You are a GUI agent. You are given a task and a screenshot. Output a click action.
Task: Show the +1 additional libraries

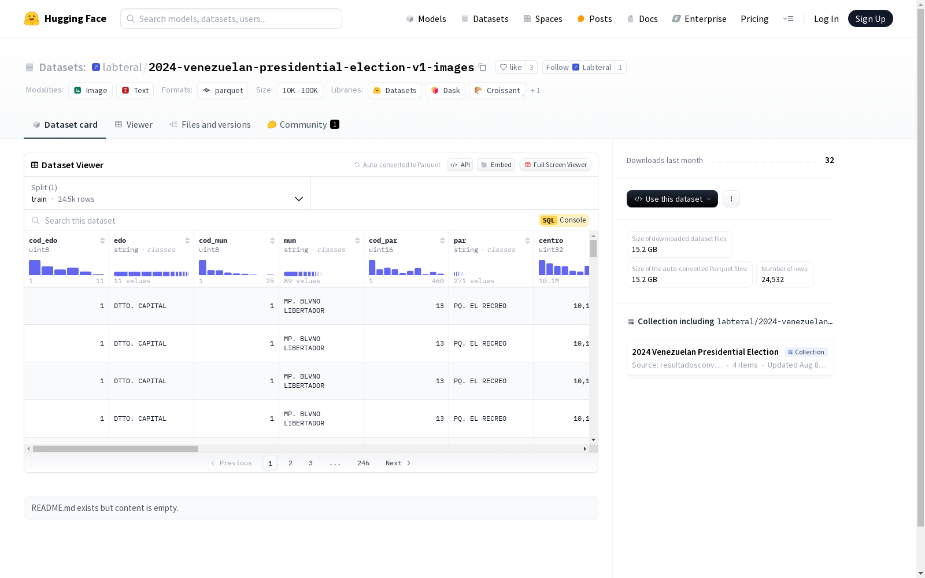tap(535, 91)
